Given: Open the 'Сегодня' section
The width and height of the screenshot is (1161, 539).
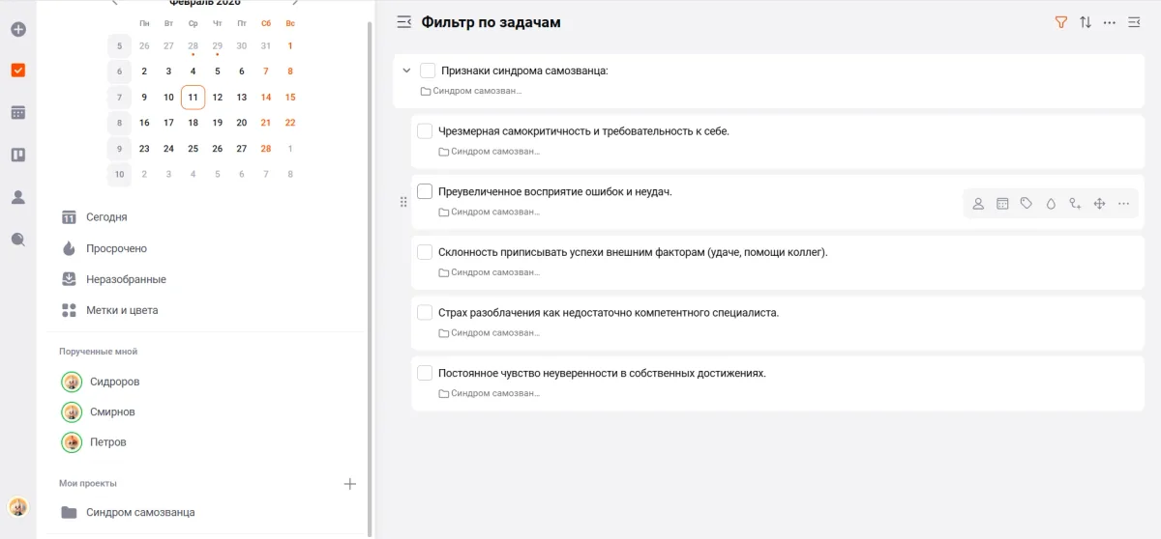Looking at the screenshot, I should pyautogui.click(x=106, y=217).
